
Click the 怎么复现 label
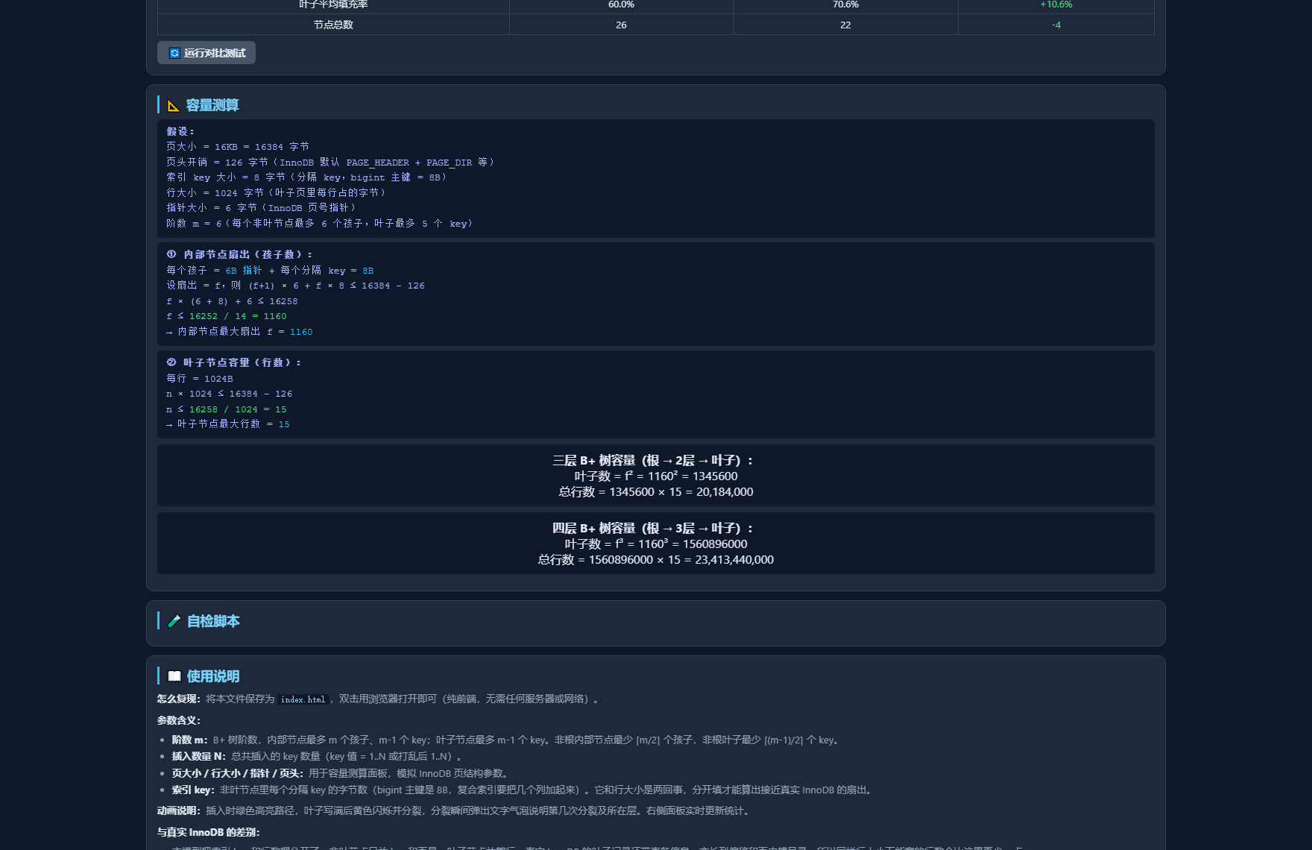point(179,699)
